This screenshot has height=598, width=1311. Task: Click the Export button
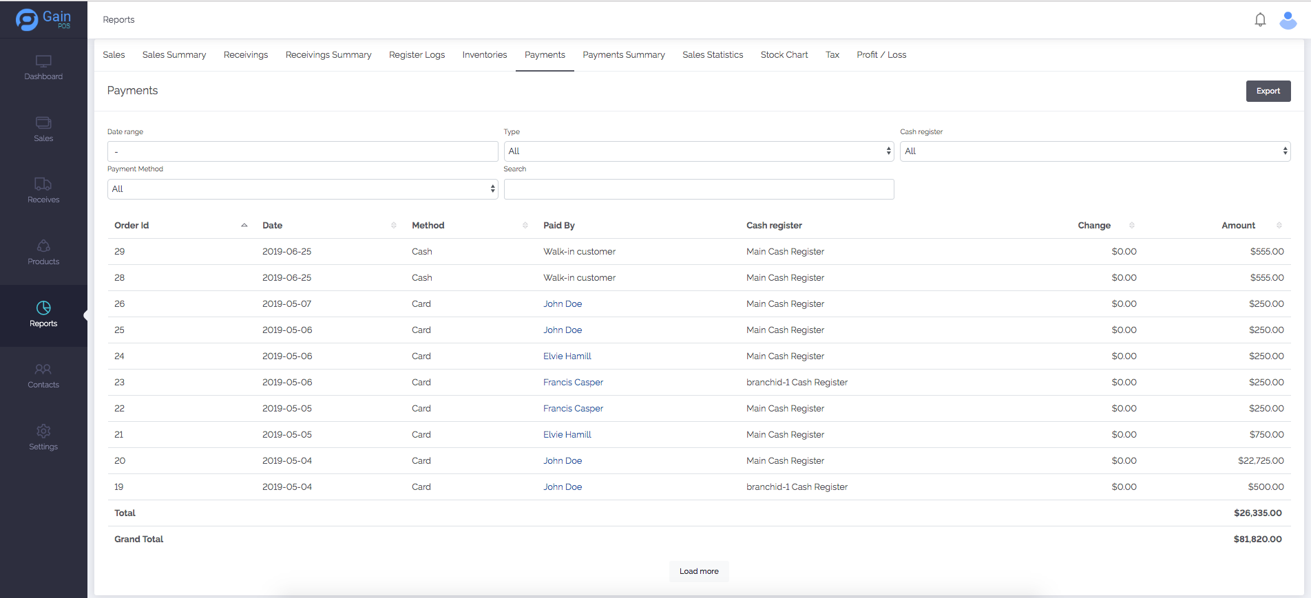click(x=1268, y=91)
